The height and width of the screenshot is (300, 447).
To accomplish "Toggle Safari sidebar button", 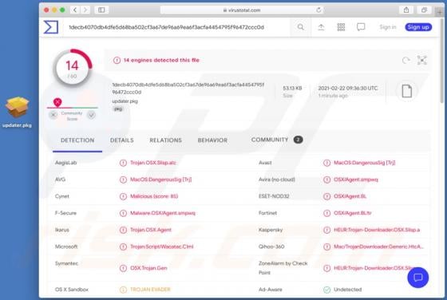I will [101, 10].
